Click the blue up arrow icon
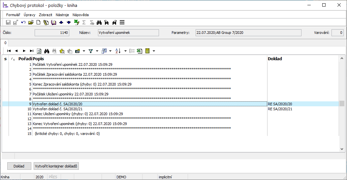The image size is (347, 180). click(61, 22)
